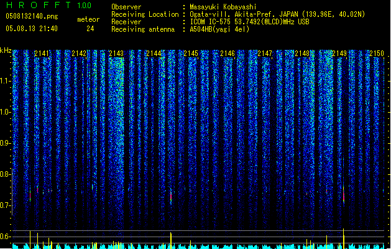Image resolution: width=391 pixels, height=249 pixels.
Task: Click time marker 2148
Action: coord(302,54)
